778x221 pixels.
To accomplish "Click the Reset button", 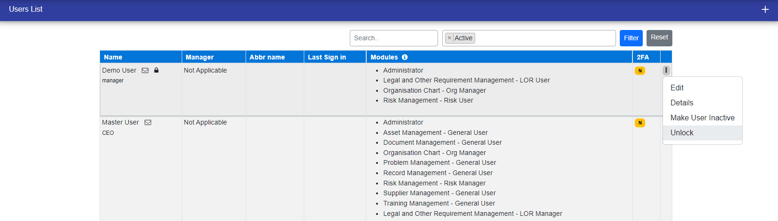I will pos(659,37).
